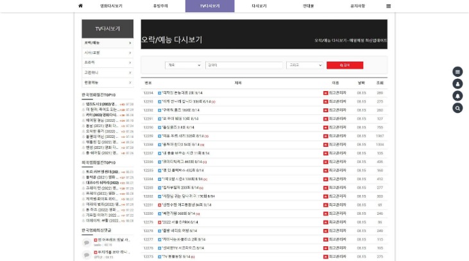Screen dimensions: 469x261
Task: Open the 공지사항 menu tab
Action: pos(357,5)
